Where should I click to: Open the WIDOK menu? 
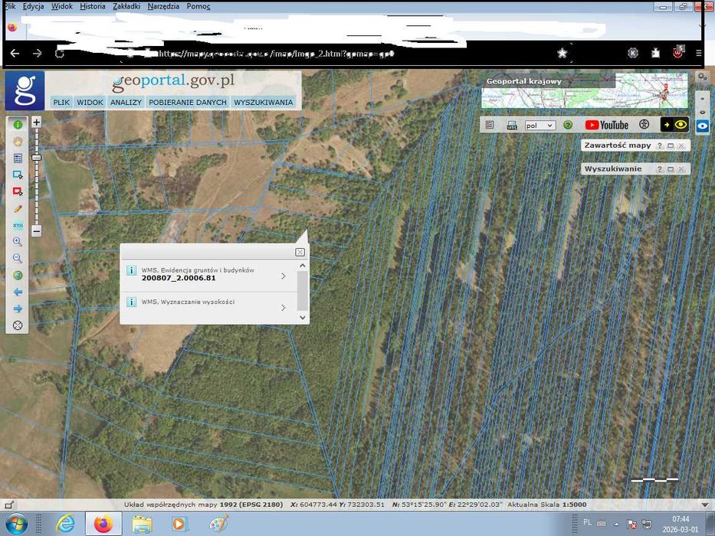pyautogui.click(x=90, y=102)
